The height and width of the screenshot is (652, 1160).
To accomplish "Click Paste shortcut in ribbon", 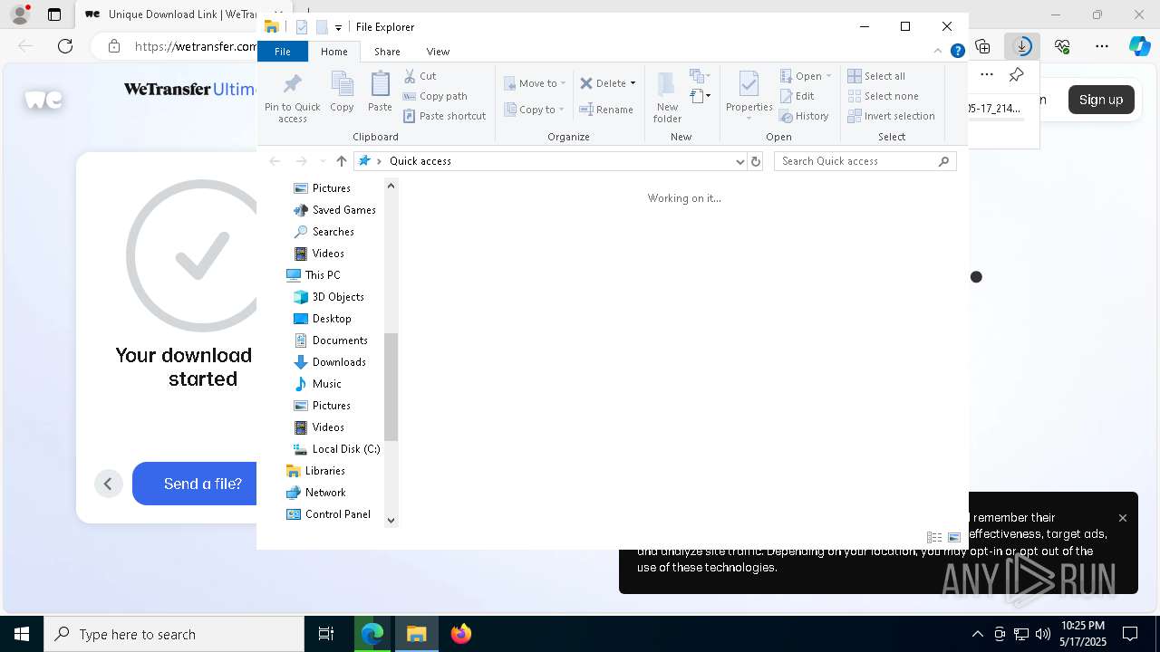I will (444, 116).
